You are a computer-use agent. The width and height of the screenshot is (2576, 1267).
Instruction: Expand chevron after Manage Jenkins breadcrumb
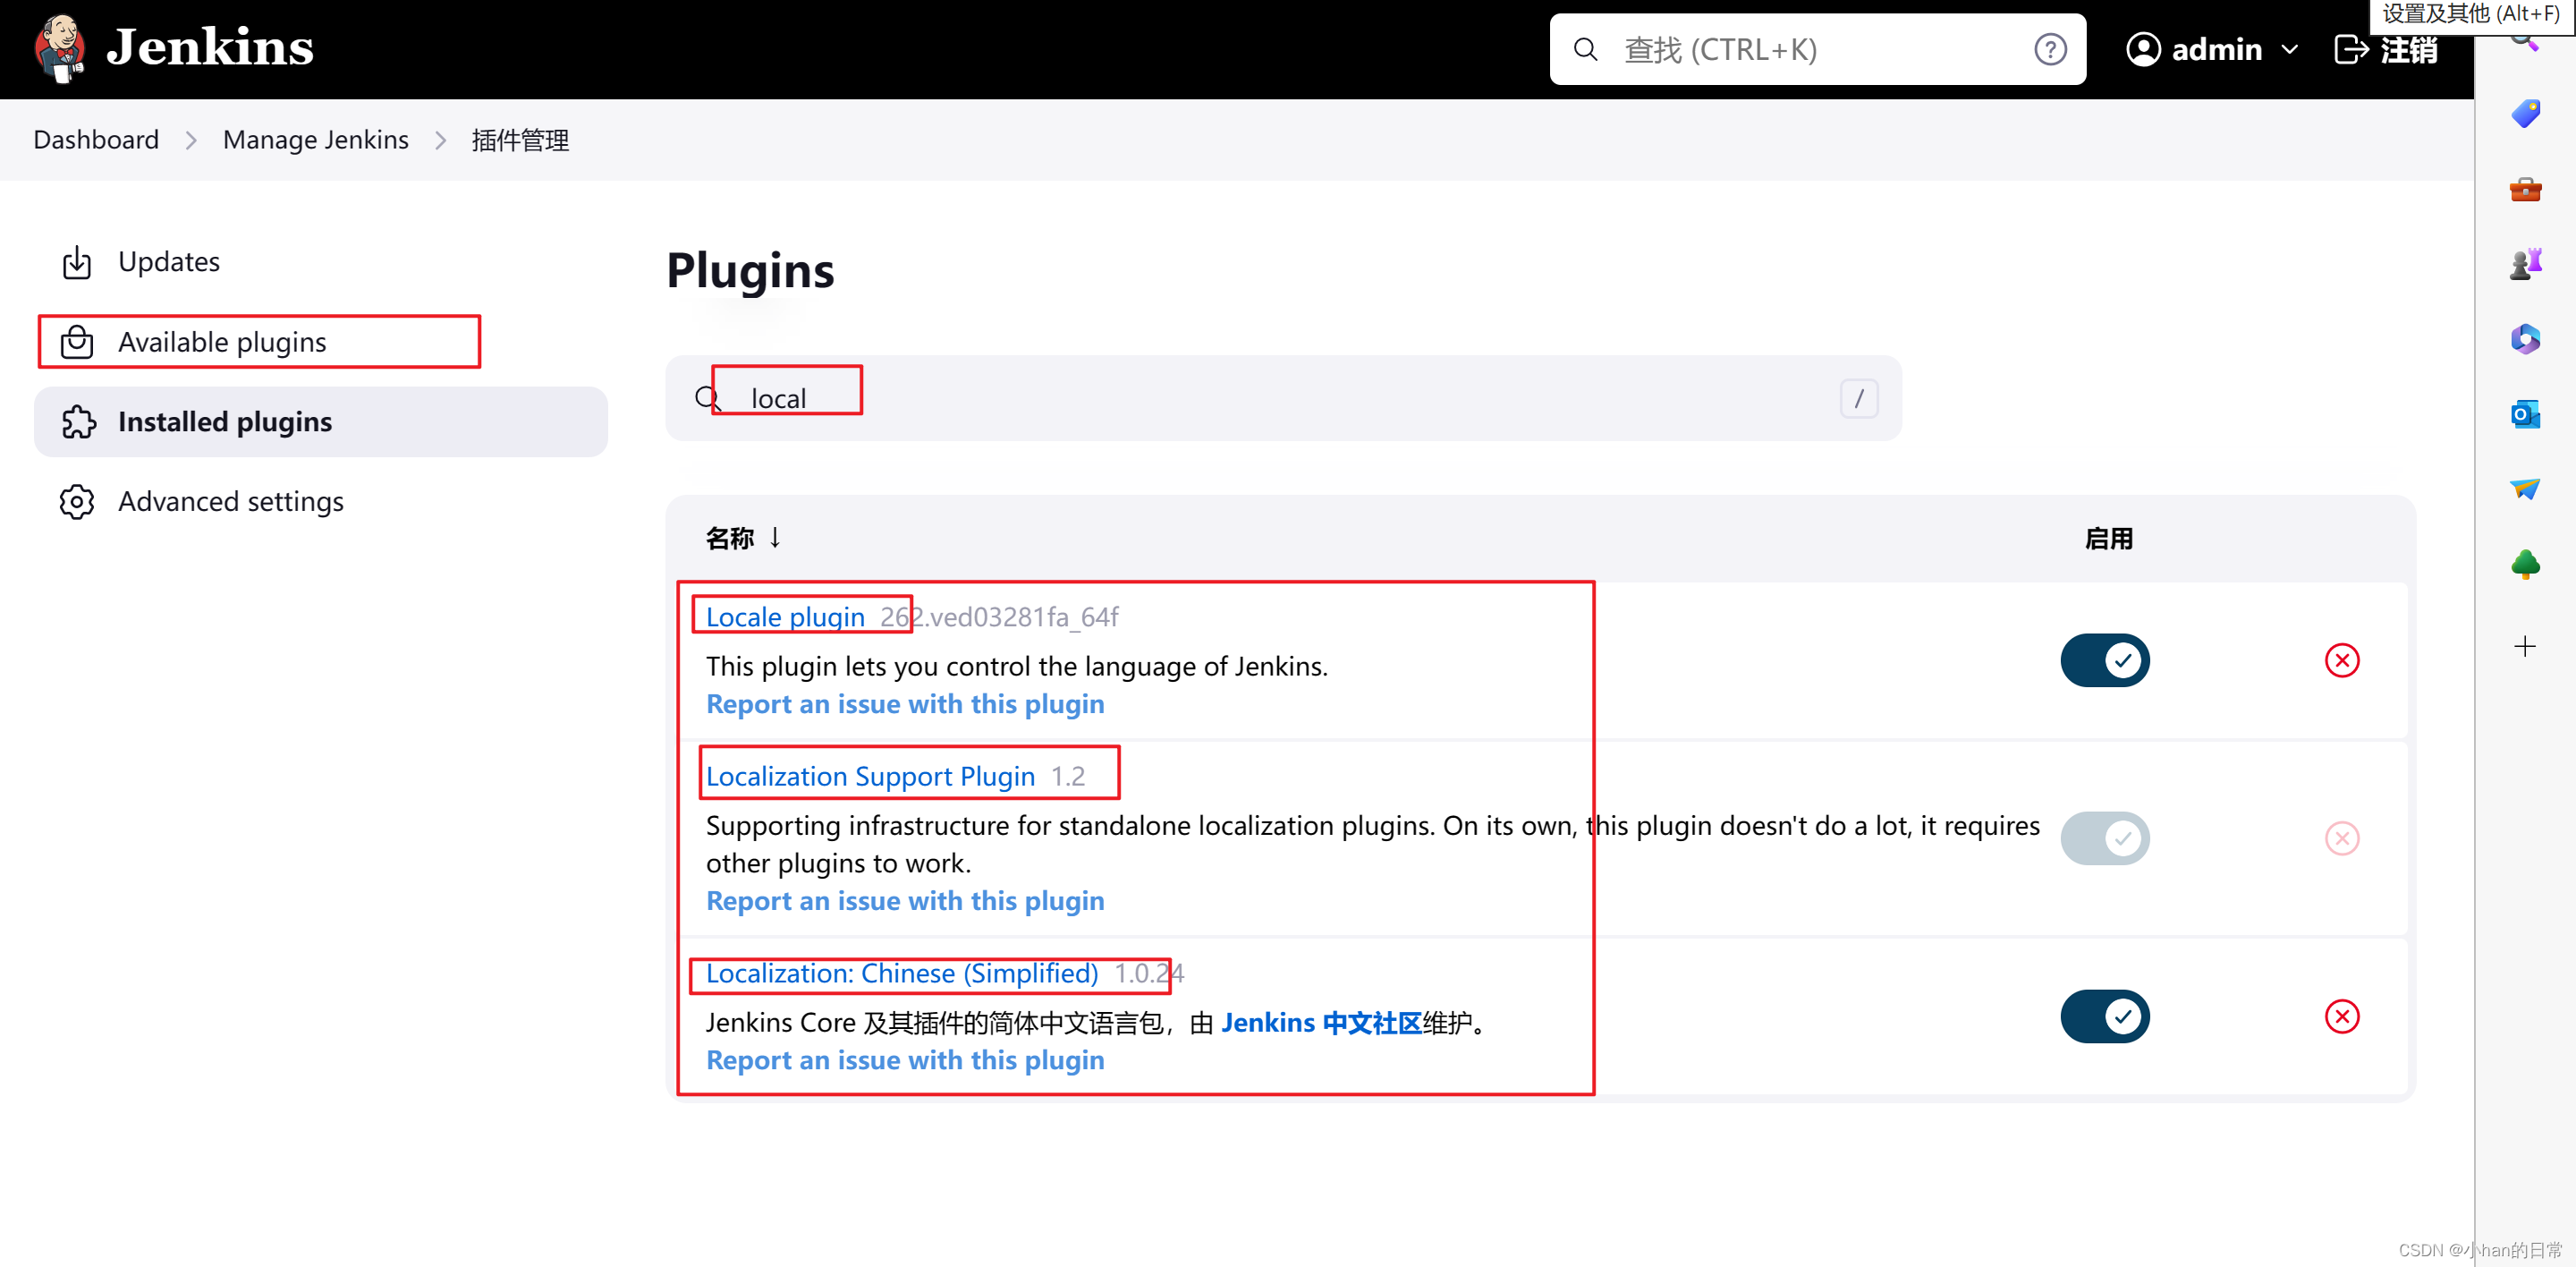[x=440, y=141]
